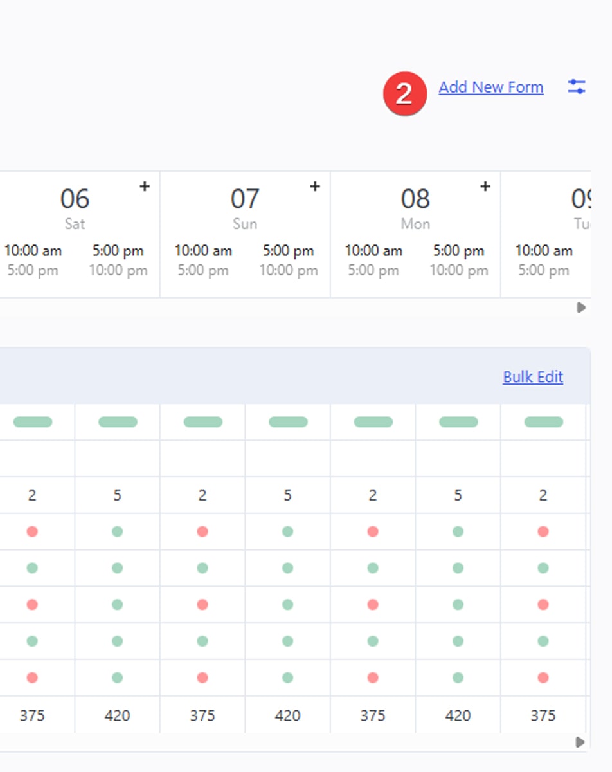The width and height of the screenshot is (612, 772).
Task: Click the 375 value under Tue 10:00 am
Action: pyautogui.click(x=543, y=715)
